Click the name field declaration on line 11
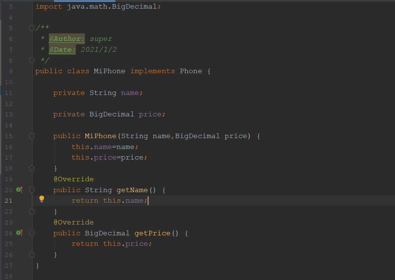This screenshot has height=280, width=395. point(98,93)
